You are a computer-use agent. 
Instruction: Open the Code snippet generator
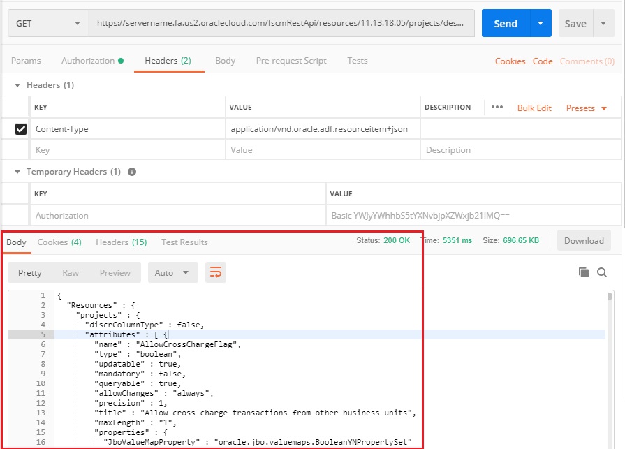(543, 61)
